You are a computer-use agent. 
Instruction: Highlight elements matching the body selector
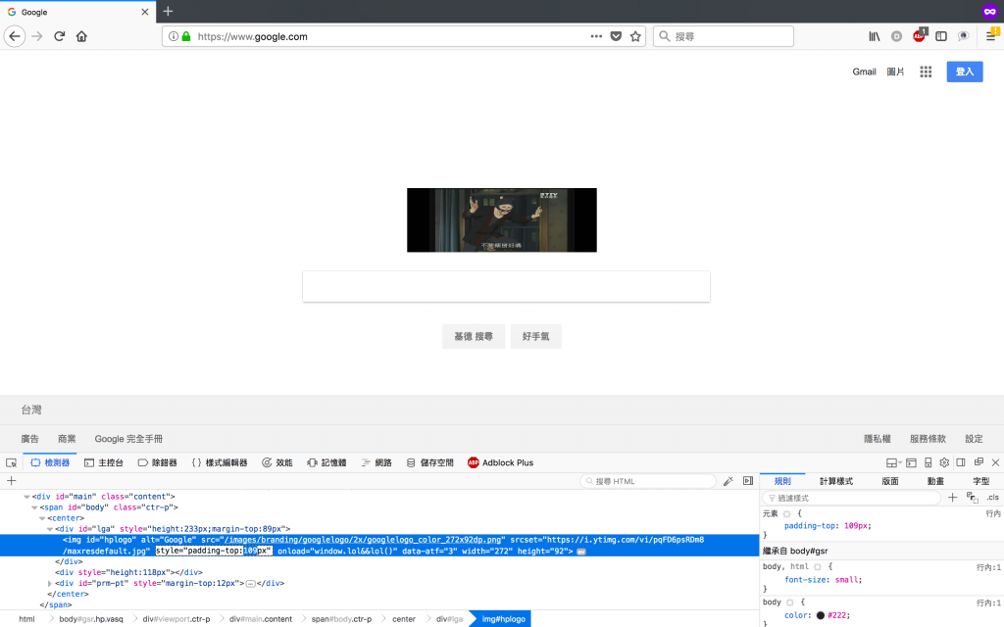click(x=790, y=603)
